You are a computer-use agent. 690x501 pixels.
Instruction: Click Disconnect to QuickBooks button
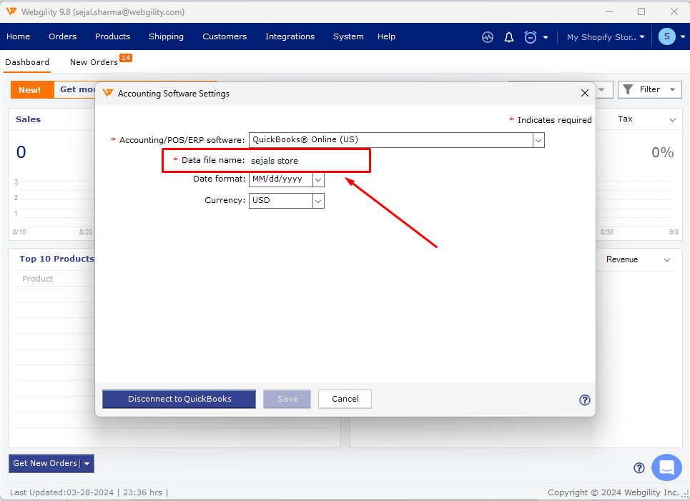(x=179, y=399)
